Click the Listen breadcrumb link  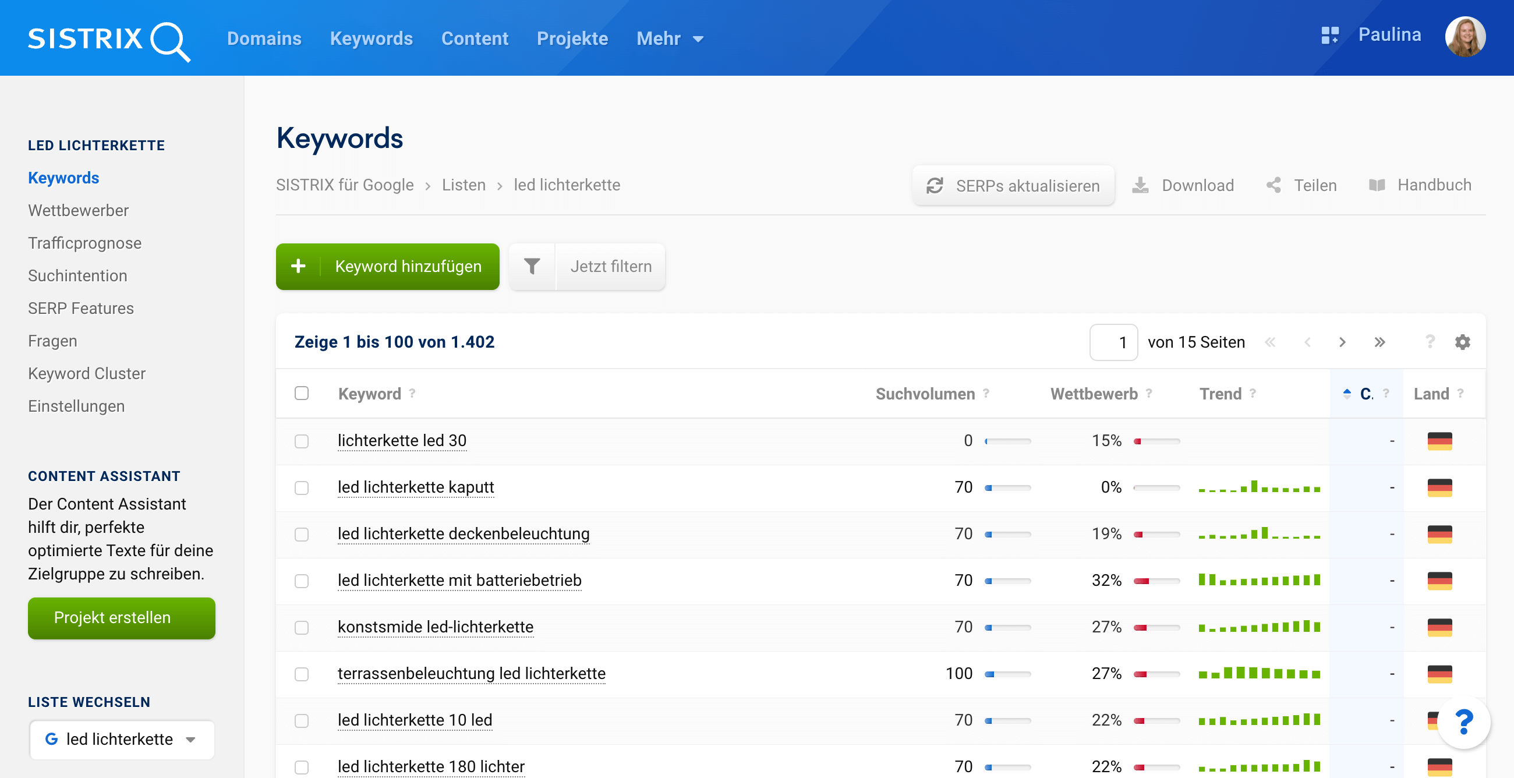tap(464, 185)
